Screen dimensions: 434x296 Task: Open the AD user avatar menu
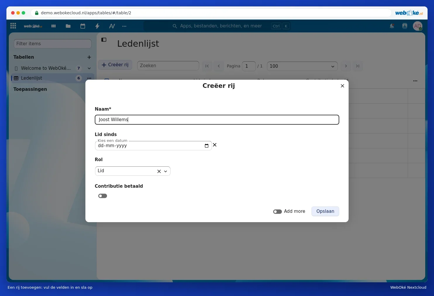click(418, 26)
